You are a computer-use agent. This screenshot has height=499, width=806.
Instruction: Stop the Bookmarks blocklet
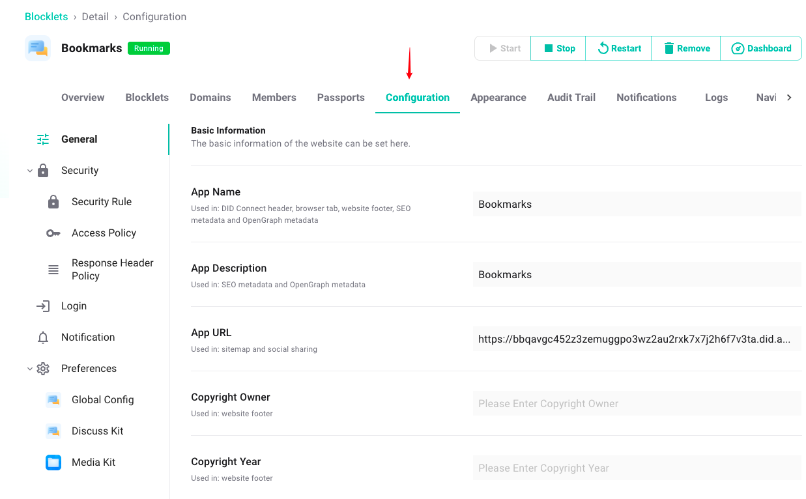pyautogui.click(x=558, y=48)
